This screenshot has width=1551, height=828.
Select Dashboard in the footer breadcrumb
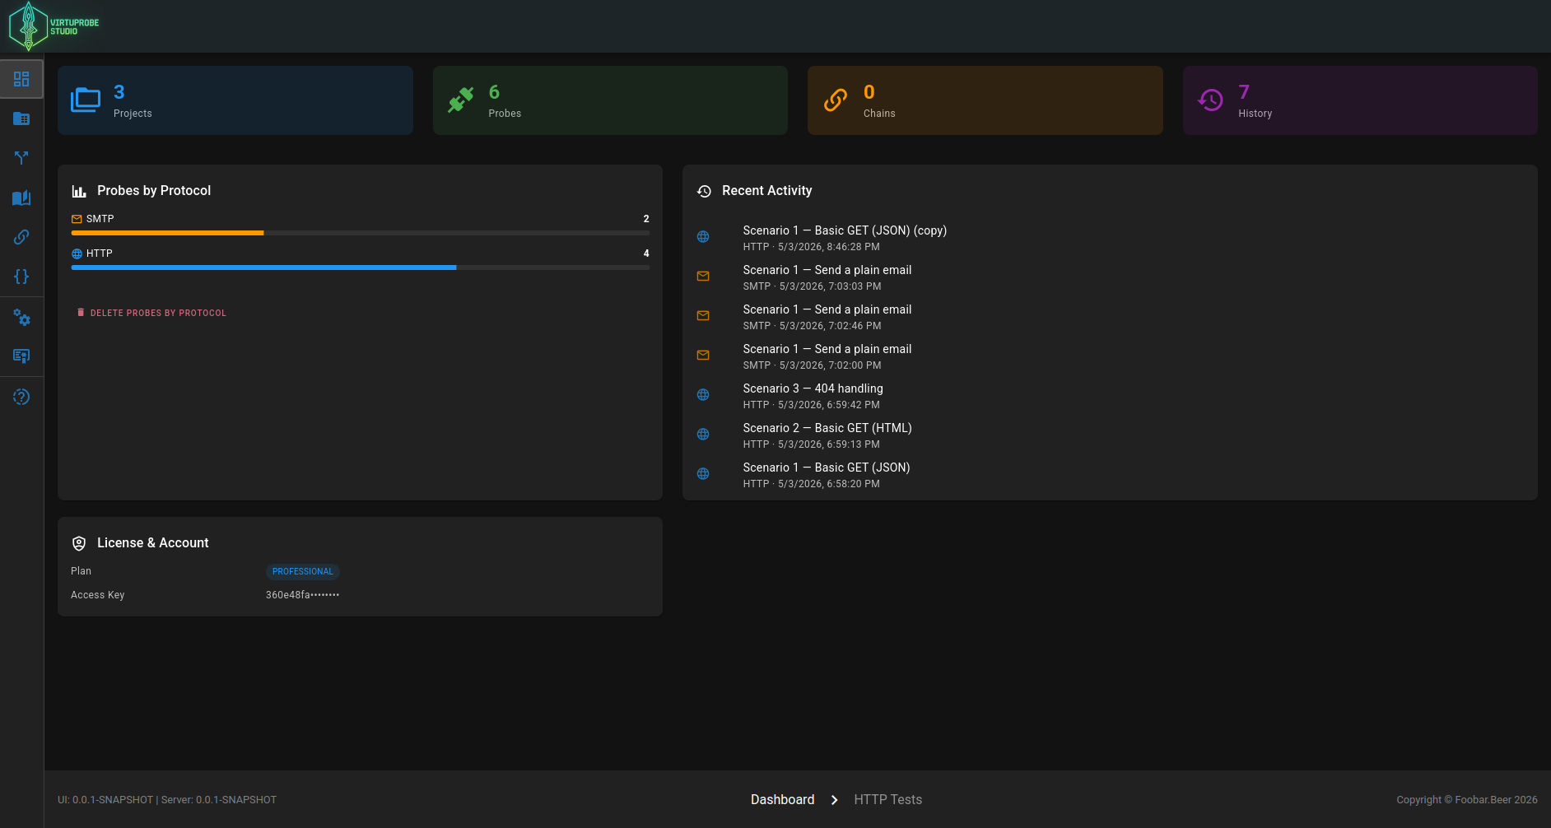(x=782, y=800)
